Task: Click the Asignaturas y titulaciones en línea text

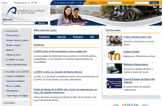Action: pyautogui.click(x=139, y=56)
